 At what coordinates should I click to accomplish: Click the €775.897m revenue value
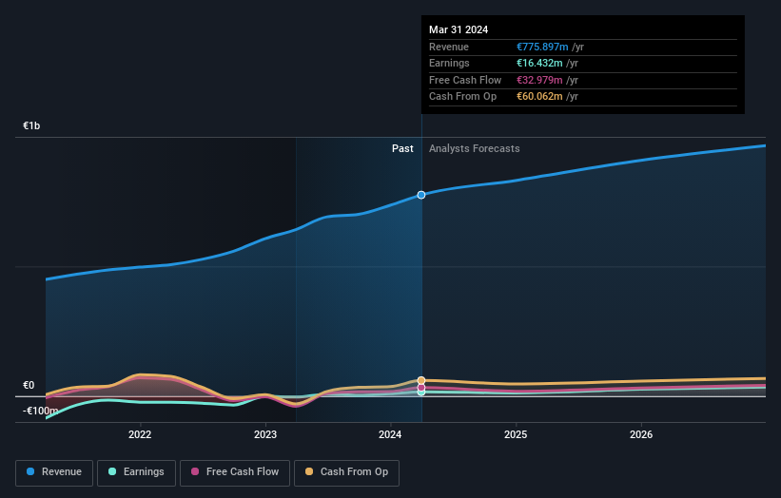[542, 47]
